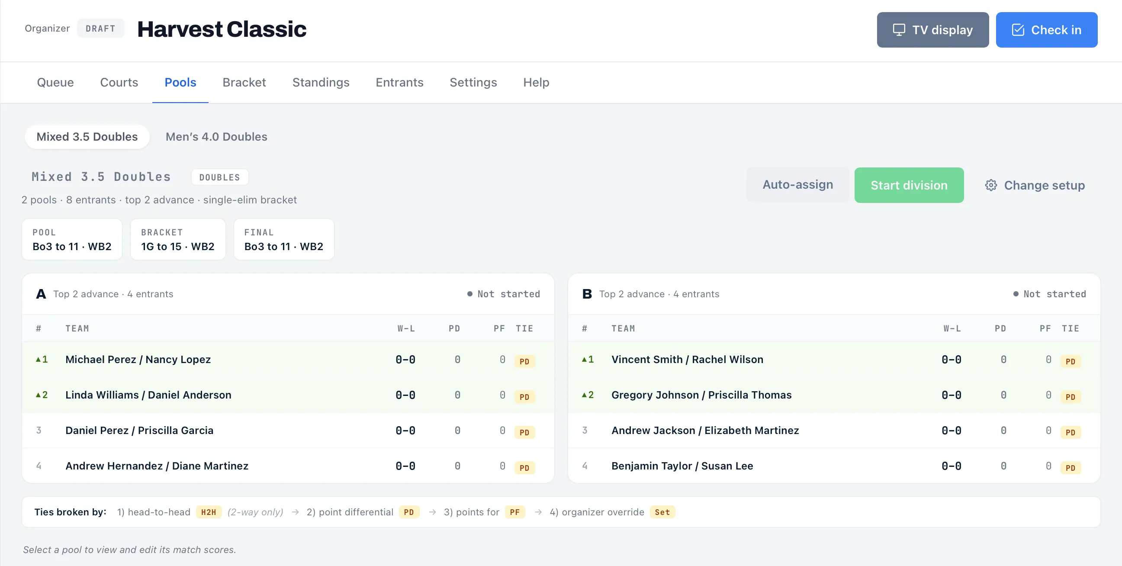
Task: Click the Michael Perez / Nancy Lopez team
Action: tap(138, 360)
